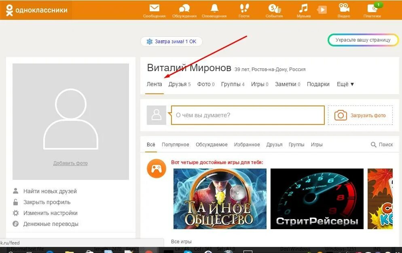Select the Популярное feed filter
This screenshot has height=253, width=402.
176,145
